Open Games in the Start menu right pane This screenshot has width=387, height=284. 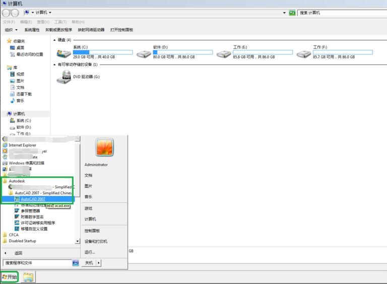pyautogui.click(x=88, y=208)
